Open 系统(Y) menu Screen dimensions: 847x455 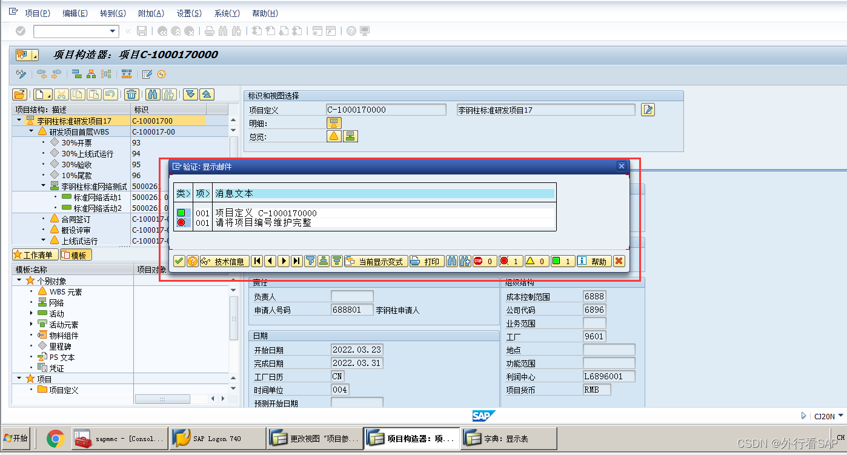pos(227,13)
